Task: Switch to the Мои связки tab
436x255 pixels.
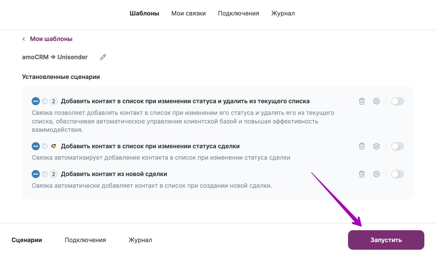Action: [x=189, y=13]
